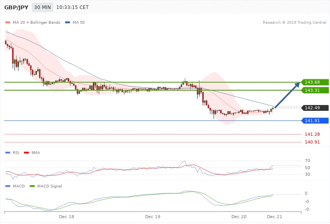Open the Research Trading Central copyright link
Image resolution: width=330 pixels, height=224 pixels.
pos(294,23)
